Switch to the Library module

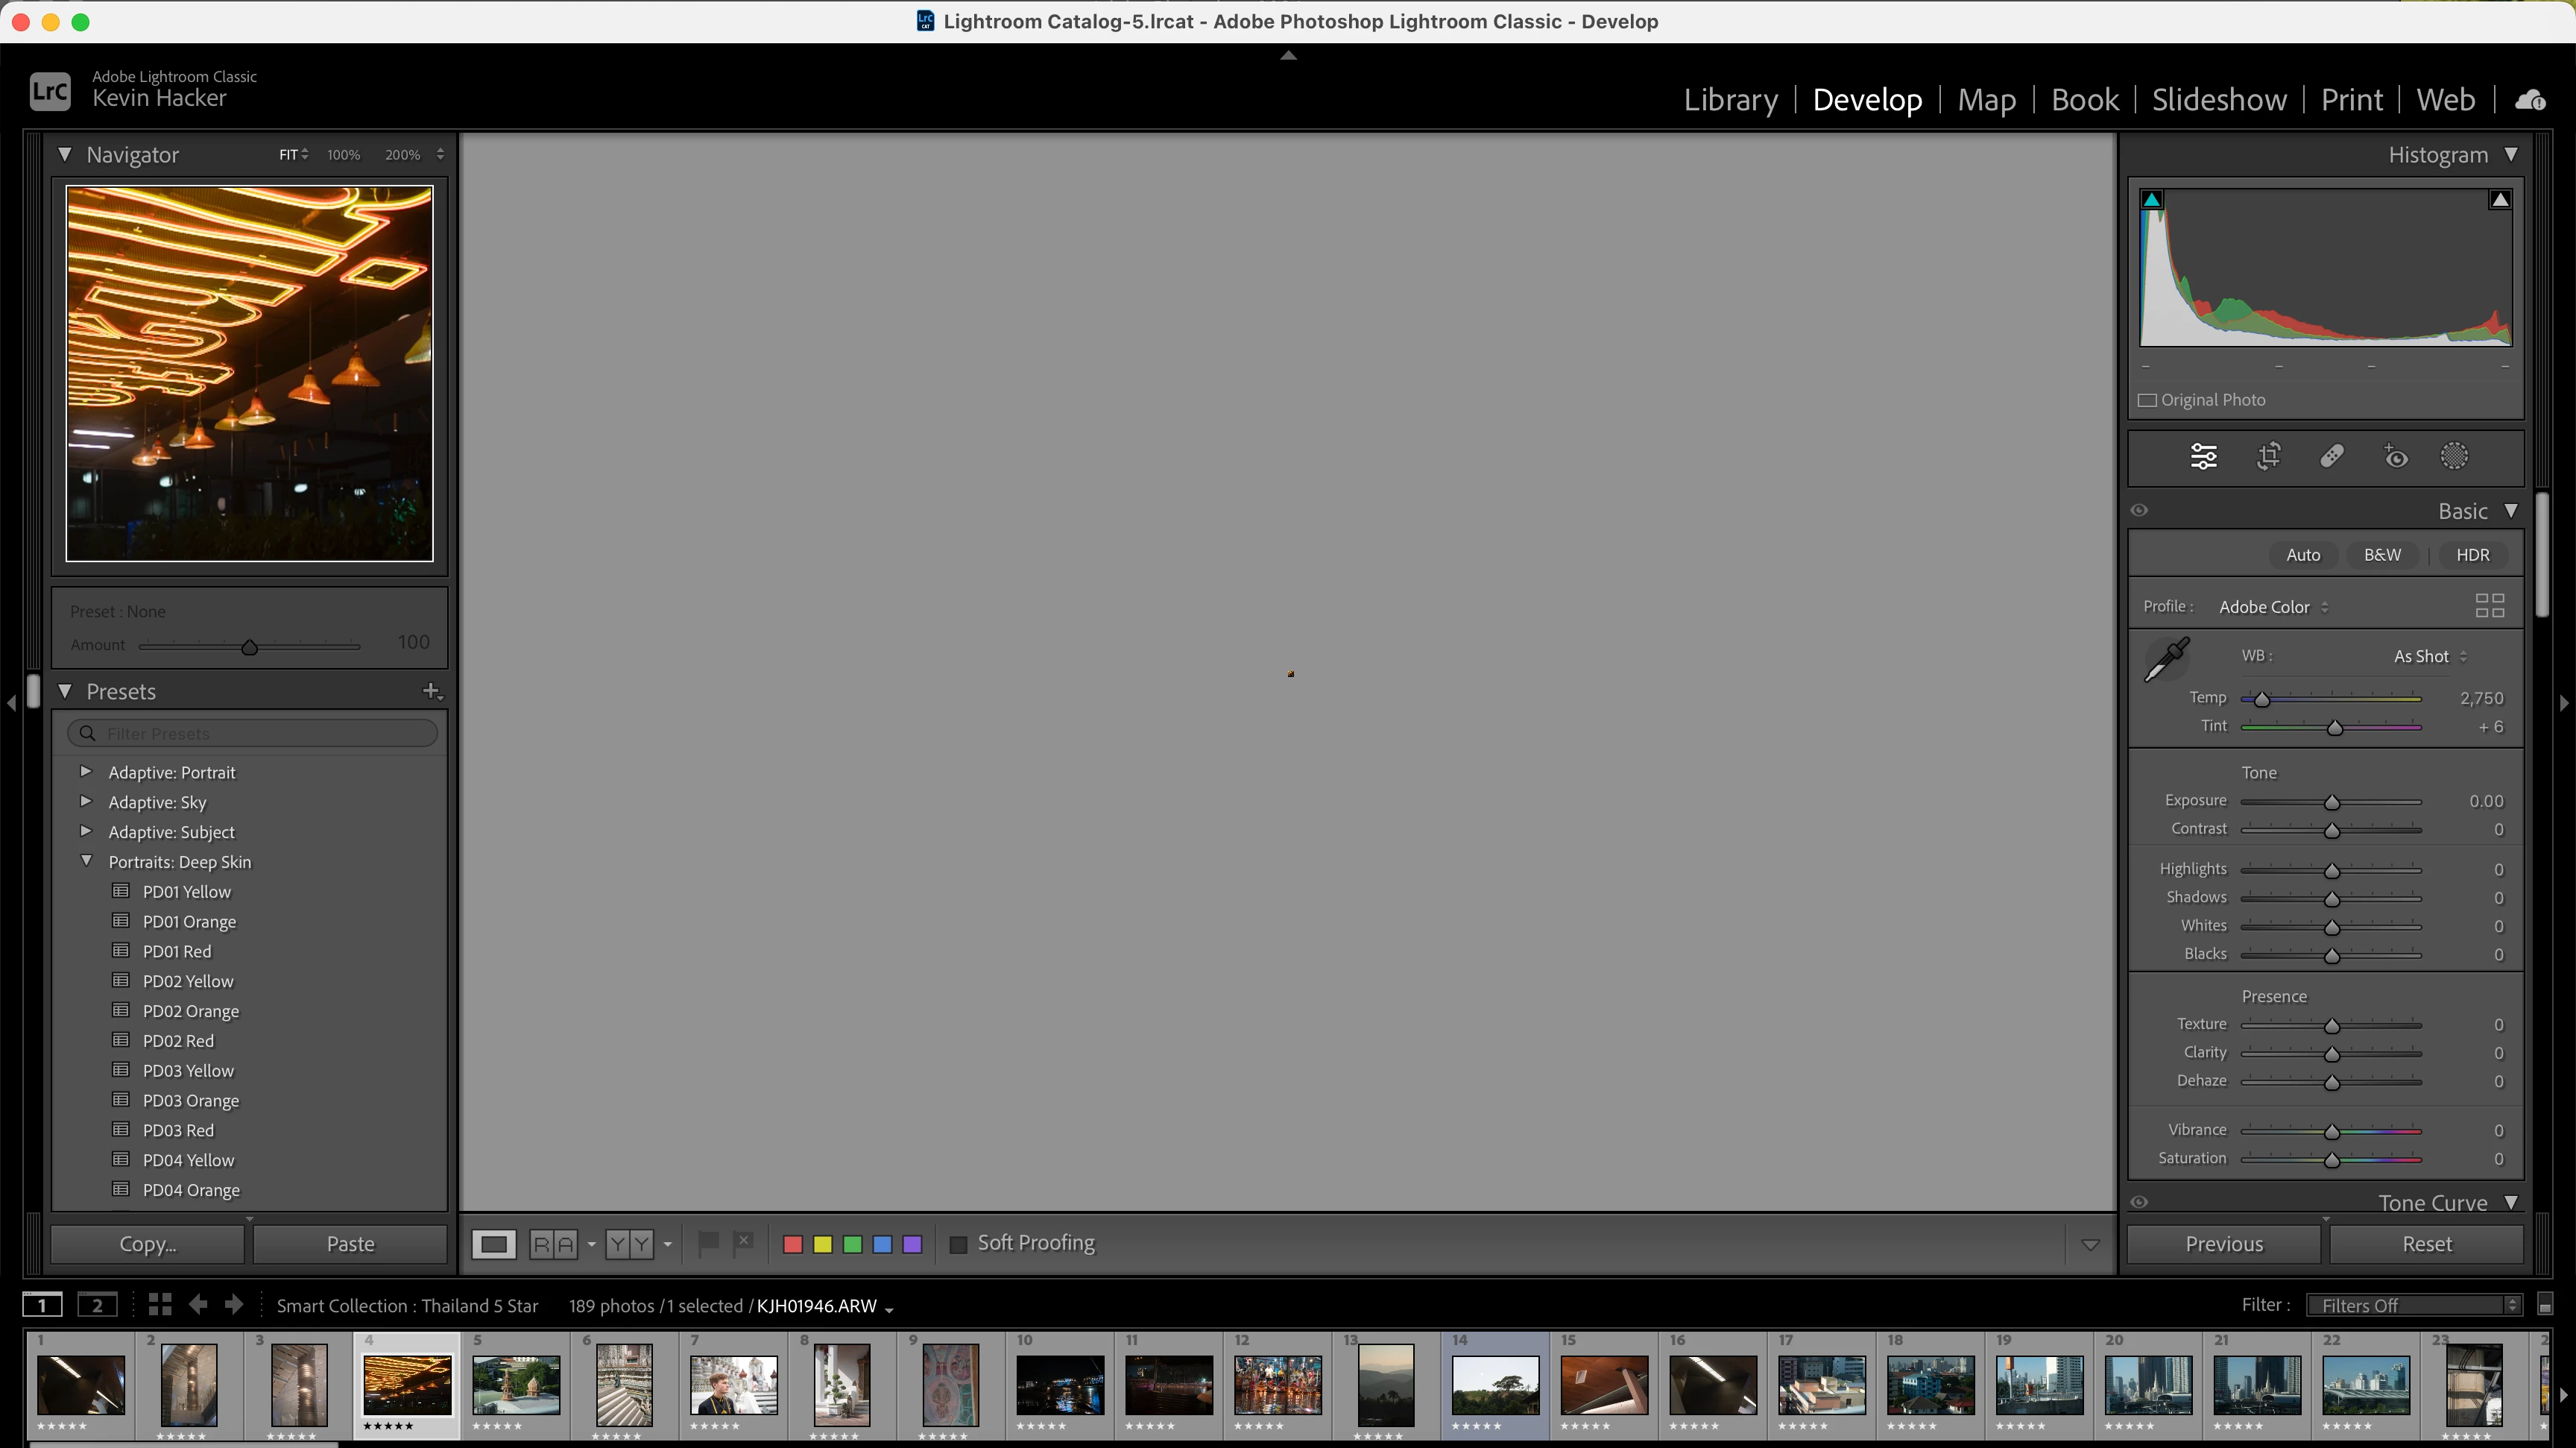pos(1730,100)
